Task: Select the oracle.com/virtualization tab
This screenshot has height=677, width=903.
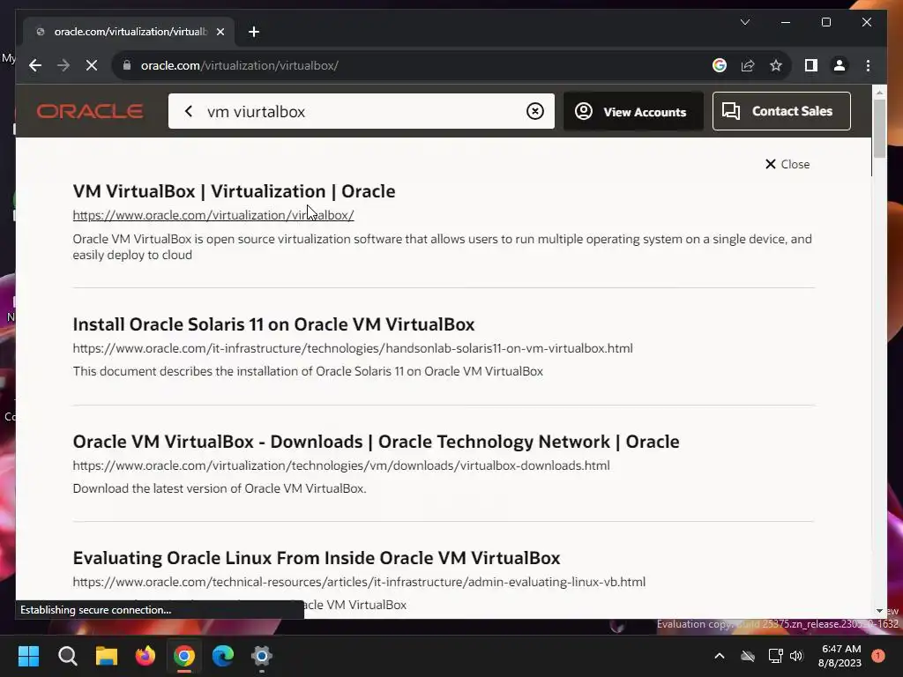Action: tap(129, 32)
